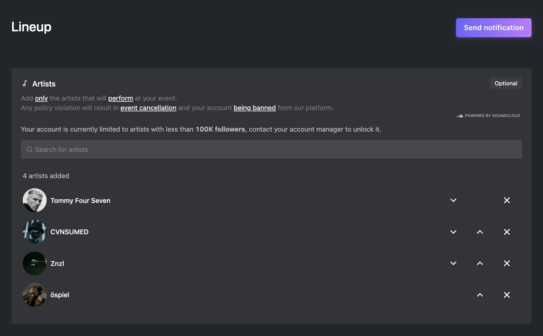The width and height of the screenshot is (543, 336).
Task: Move CVNSUMED up one position
Action: 480,232
